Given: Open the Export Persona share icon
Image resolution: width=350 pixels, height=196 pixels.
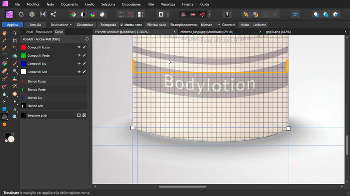Looking at the screenshot, I should pos(53,14).
